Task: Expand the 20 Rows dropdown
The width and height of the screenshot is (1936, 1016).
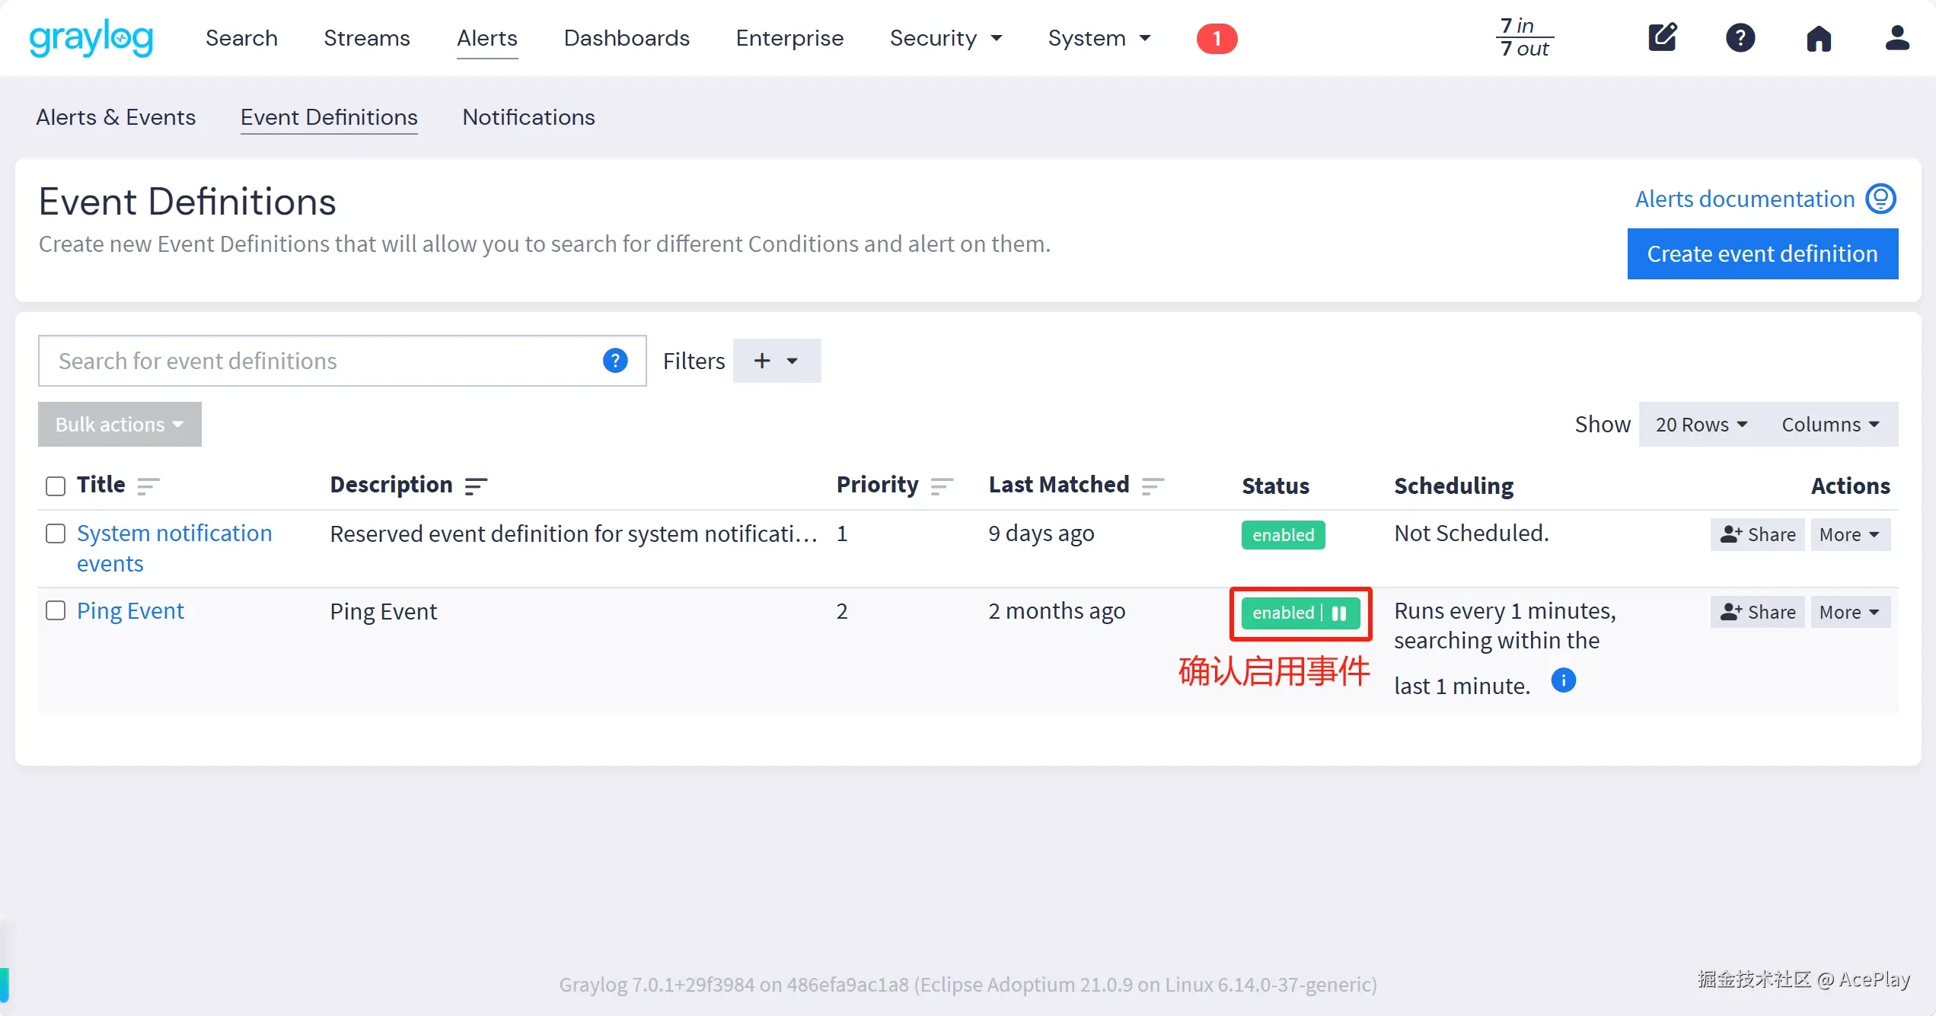Action: pos(1701,425)
